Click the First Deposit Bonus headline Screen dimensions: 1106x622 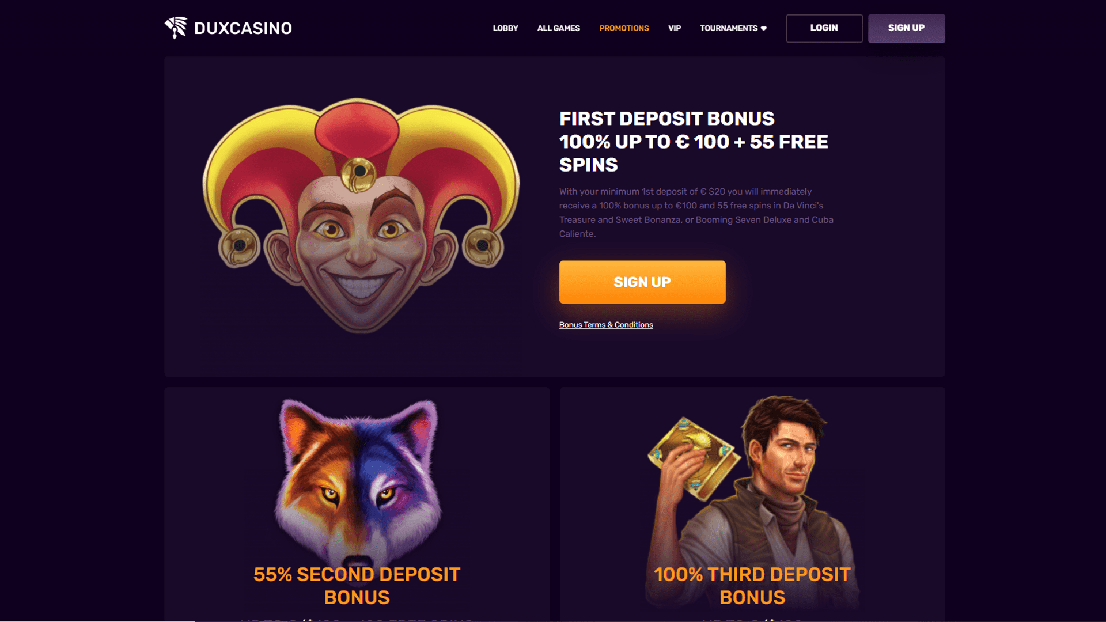(694, 142)
